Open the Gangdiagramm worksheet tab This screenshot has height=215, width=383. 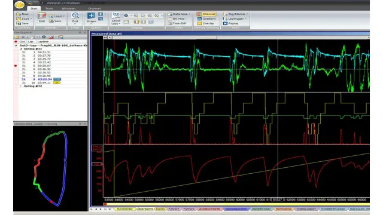click(236, 209)
